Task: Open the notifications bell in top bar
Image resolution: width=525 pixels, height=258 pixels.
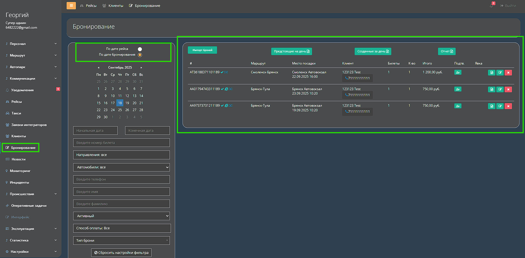Action: click(491, 6)
